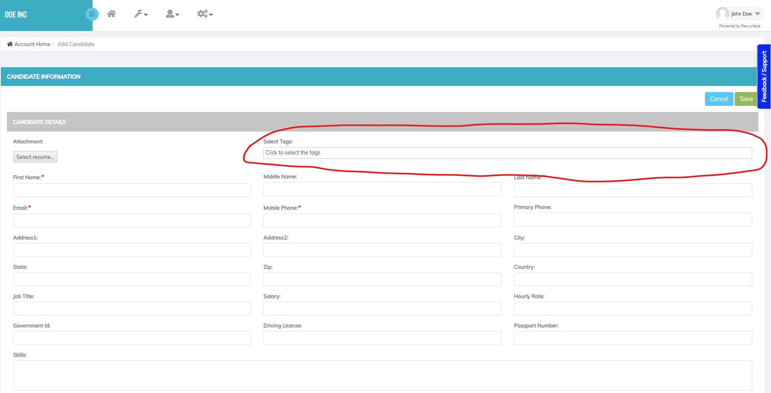
Task: Select the Add Candidate breadcrumb entry
Action: point(76,44)
